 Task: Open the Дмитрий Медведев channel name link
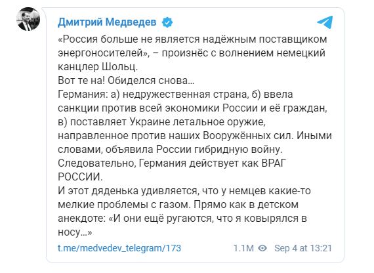pyautogui.click(x=107, y=22)
